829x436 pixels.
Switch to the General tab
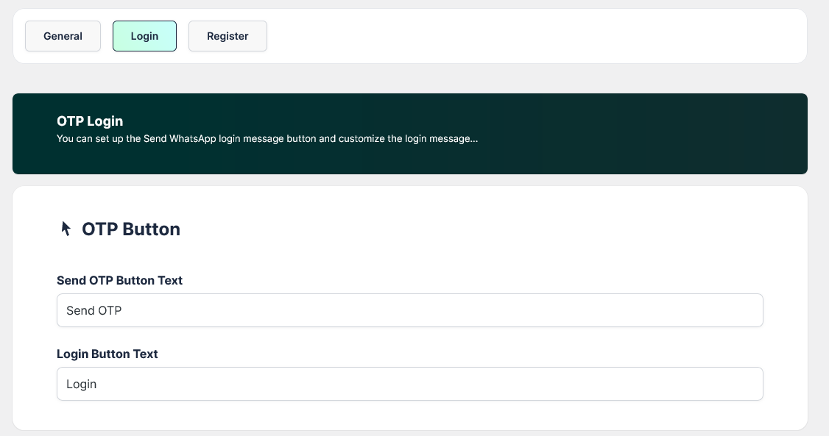63,36
